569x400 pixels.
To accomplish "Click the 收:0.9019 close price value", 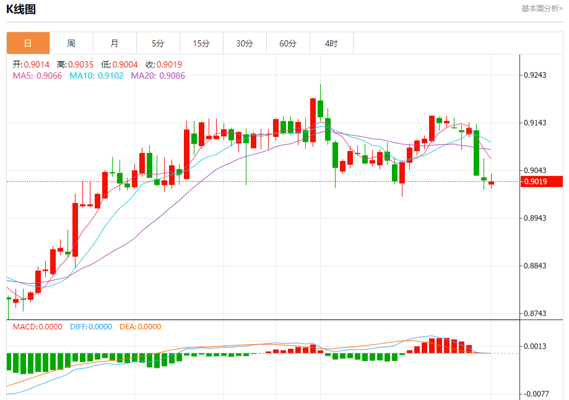I will coord(163,64).
